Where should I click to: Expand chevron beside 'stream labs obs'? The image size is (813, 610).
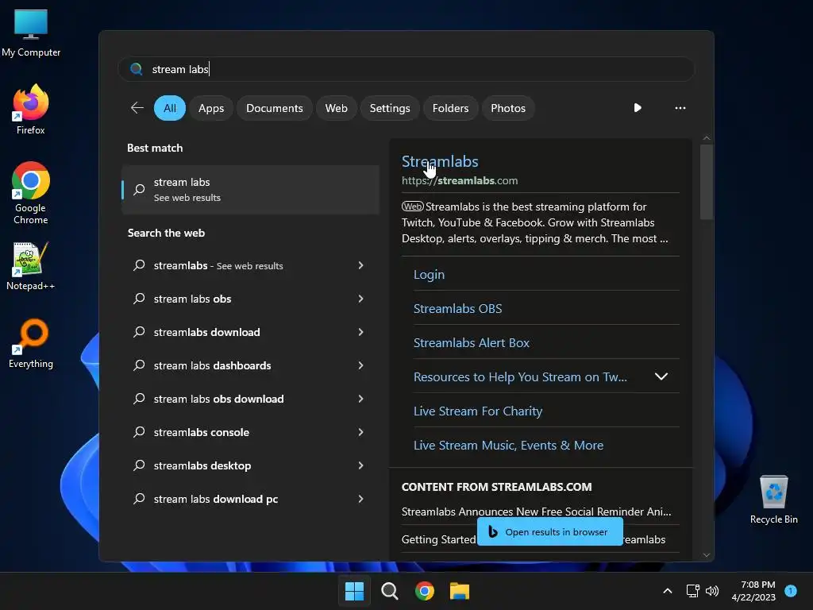361,299
